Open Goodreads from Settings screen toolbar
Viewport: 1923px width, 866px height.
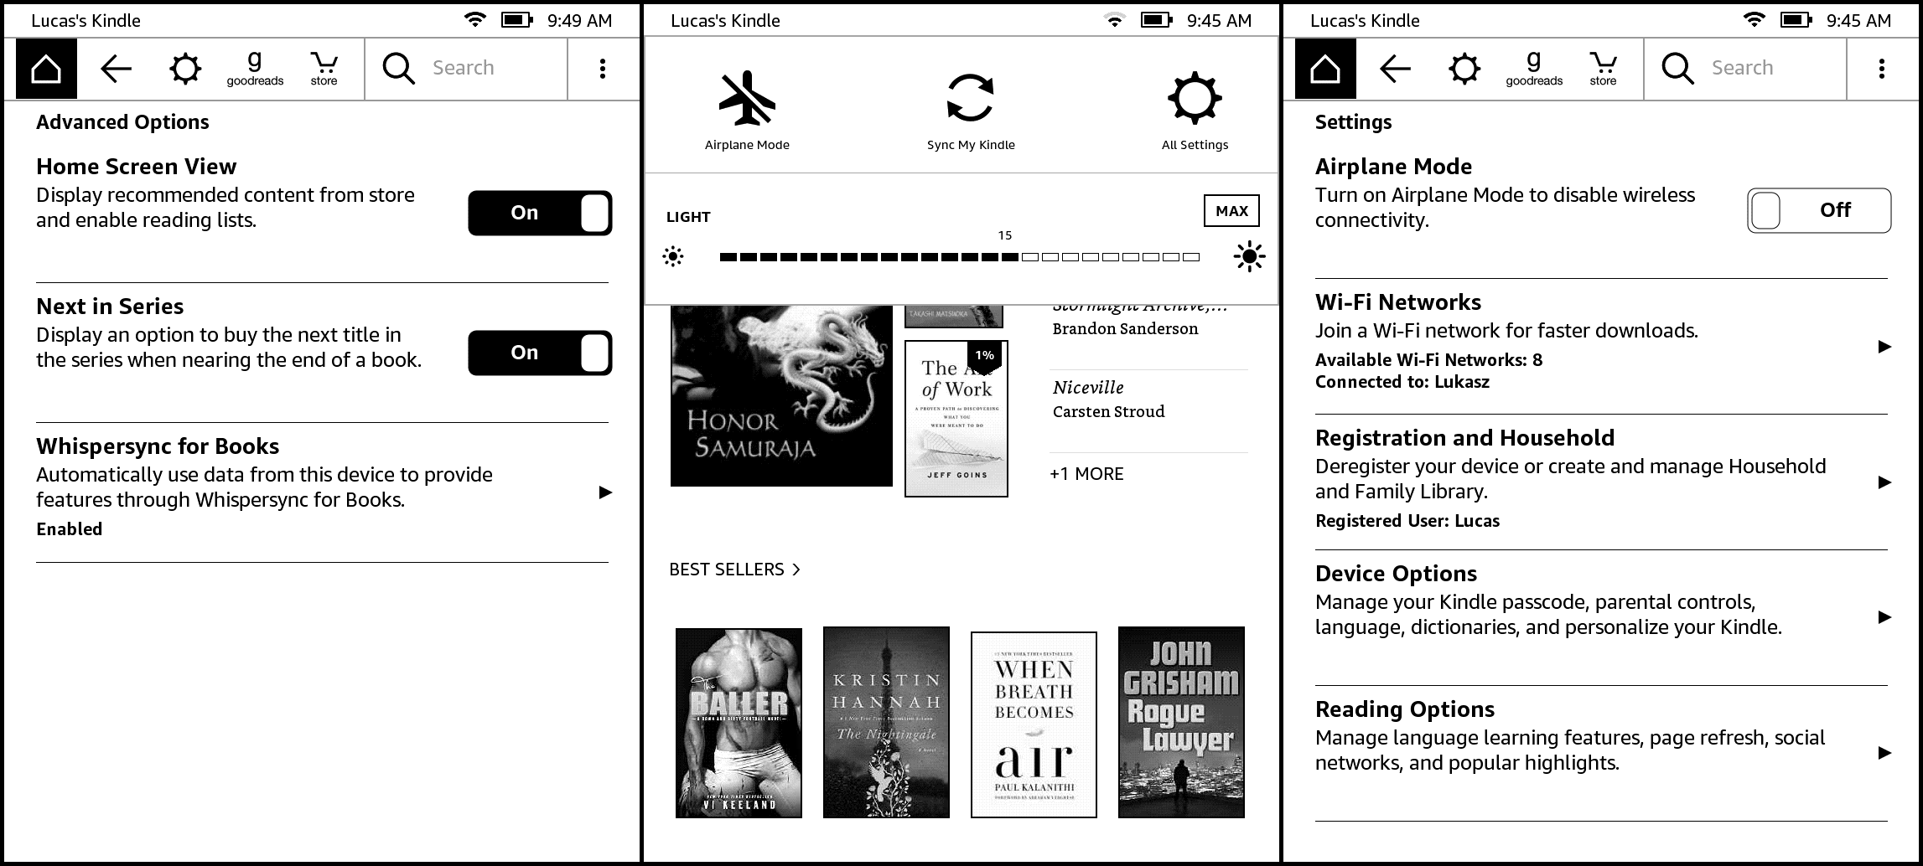1534,69
